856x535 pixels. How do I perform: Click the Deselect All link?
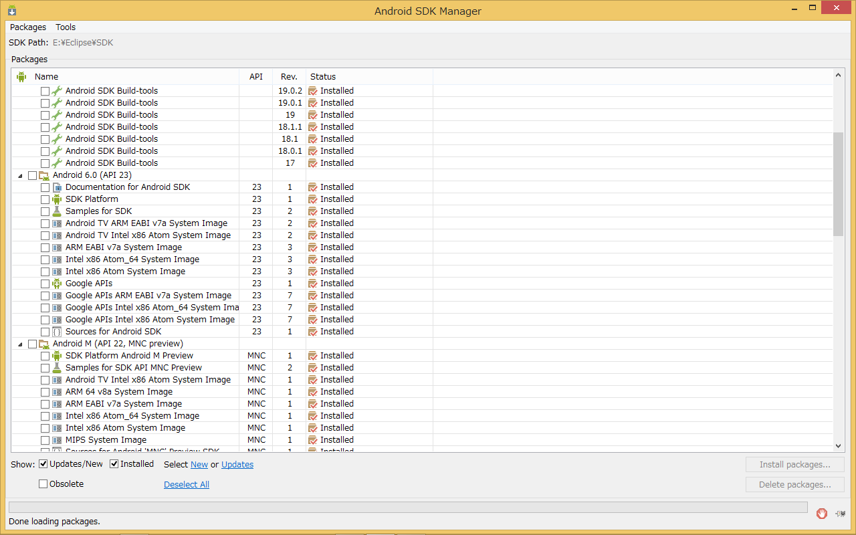(x=187, y=484)
